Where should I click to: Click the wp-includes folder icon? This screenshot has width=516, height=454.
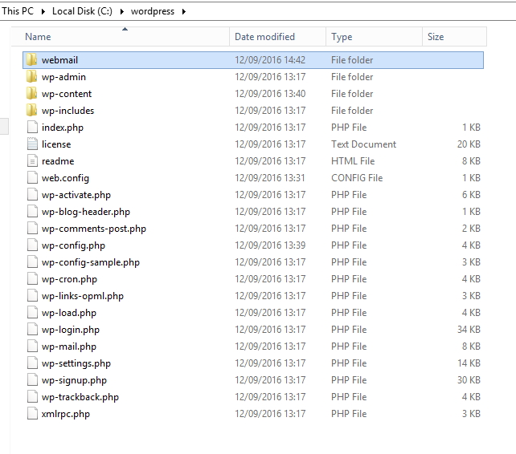pyautogui.click(x=31, y=111)
